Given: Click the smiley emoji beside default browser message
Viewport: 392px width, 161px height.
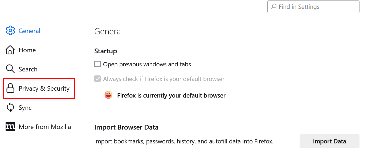Looking at the screenshot, I should [x=108, y=95].
